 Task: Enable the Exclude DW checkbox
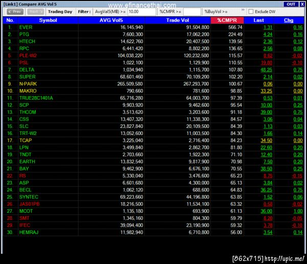251,12
